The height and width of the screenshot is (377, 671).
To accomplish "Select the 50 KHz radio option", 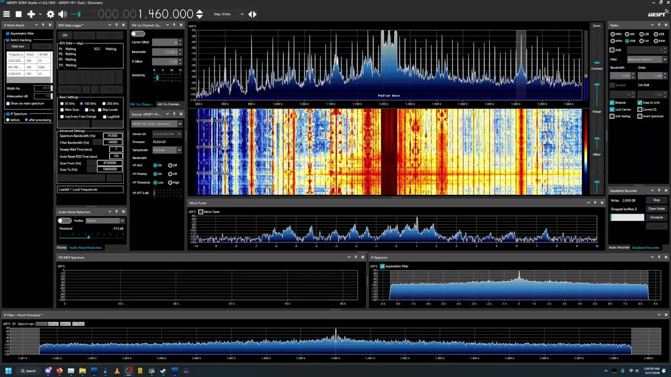I will [61, 104].
